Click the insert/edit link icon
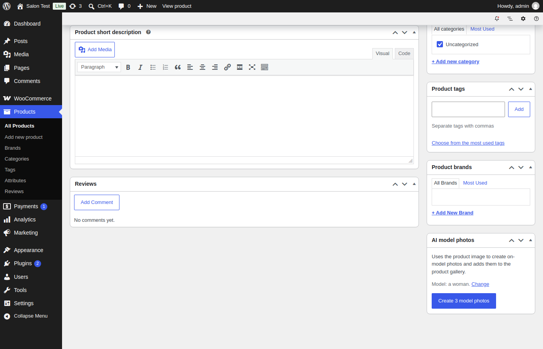This screenshot has width=543, height=349. click(x=227, y=67)
